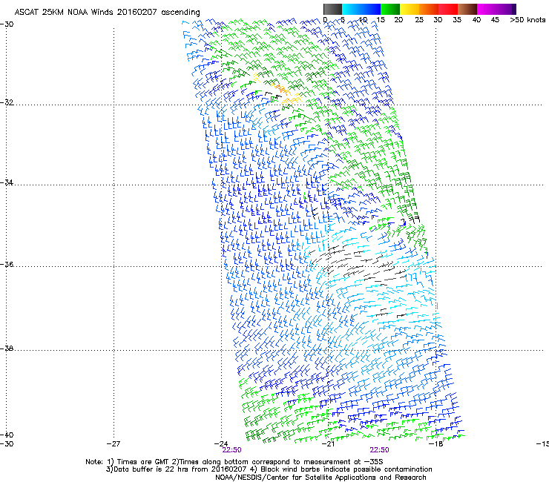Click the note line starting 'Note: 1) Times are GMT'
This screenshot has height=482, width=549.
[234, 462]
